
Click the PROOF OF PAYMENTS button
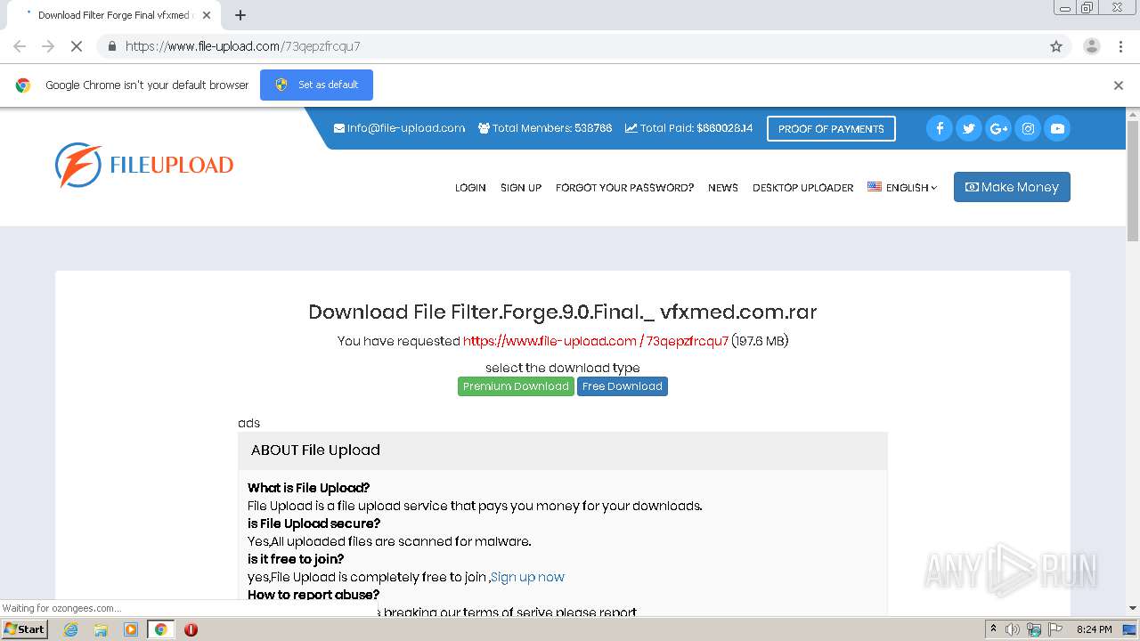pyautogui.click(x=831, y=129)
